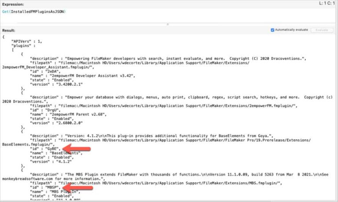Click the description "Empowering FileMaker developers with search"

[x=168, y=58]
